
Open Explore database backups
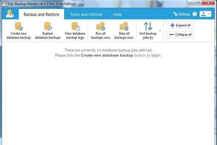click(48, 31)
